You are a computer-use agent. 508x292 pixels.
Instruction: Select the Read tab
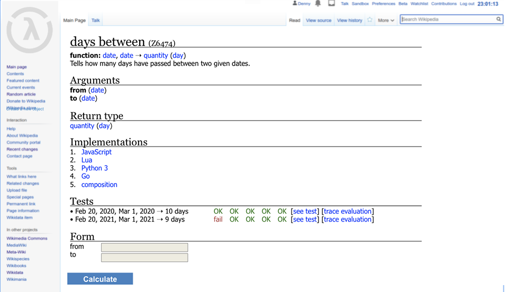295,20
